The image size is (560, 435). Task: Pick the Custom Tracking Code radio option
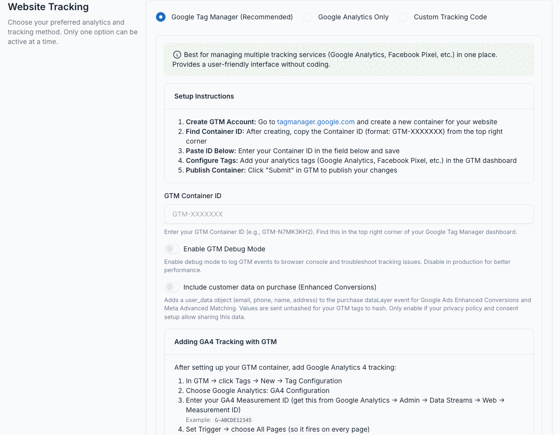[403, 17]
